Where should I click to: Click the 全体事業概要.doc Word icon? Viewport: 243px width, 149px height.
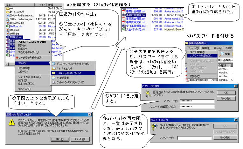124,26
